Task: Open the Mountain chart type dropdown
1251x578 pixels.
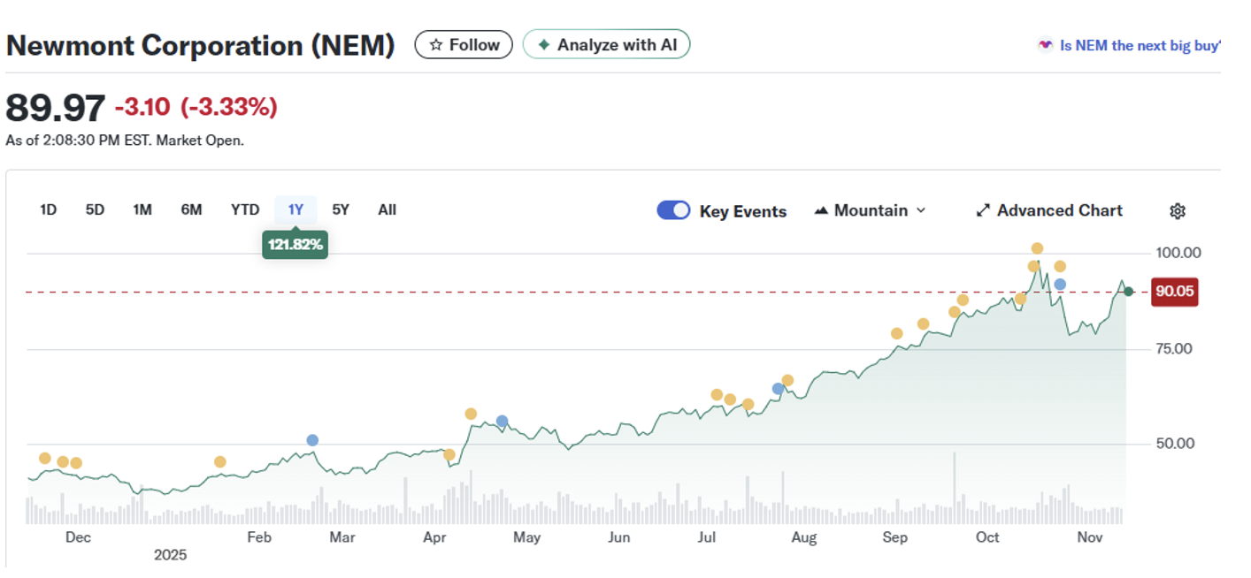Action: [x=870, y=210]
